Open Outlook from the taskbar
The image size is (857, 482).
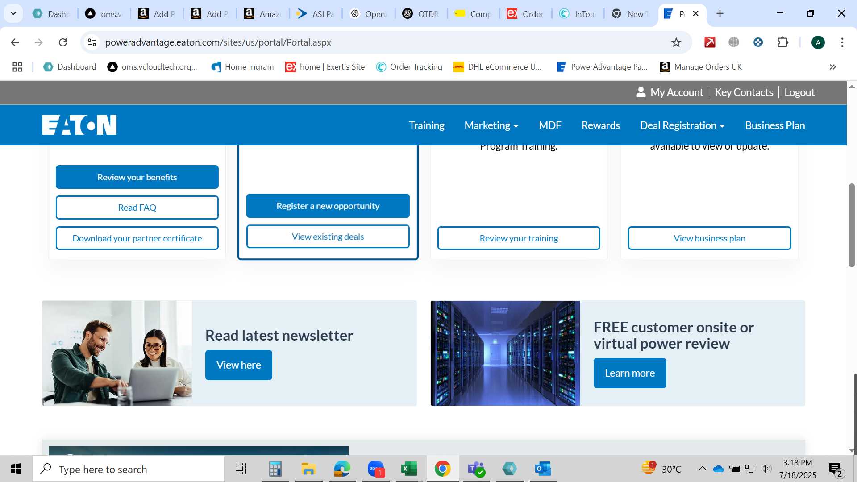click(x=543, y=469)
